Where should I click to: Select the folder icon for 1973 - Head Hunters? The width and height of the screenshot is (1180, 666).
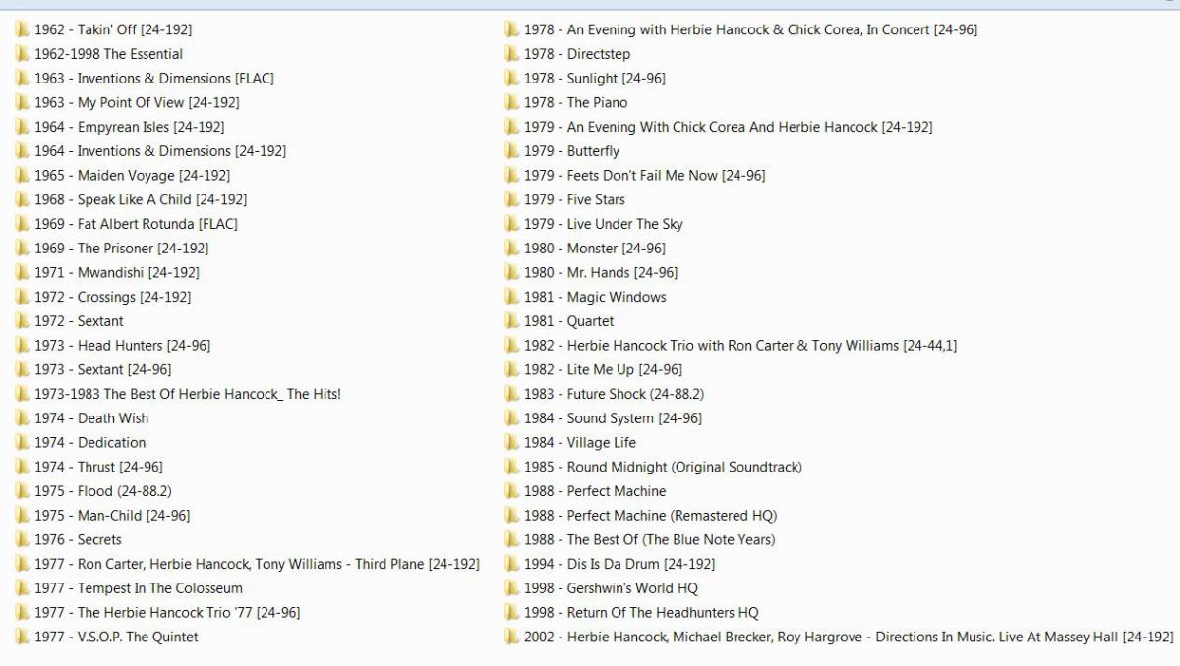pos(22,346)
